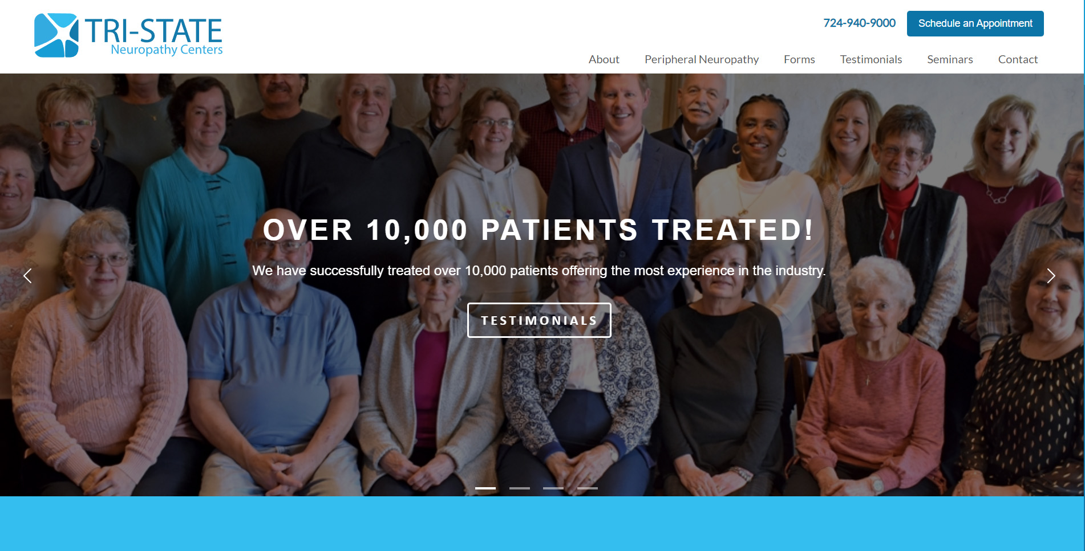Call the phone number 724-940-9000
Screen dimensions: 1085x551
coord(859,23)
